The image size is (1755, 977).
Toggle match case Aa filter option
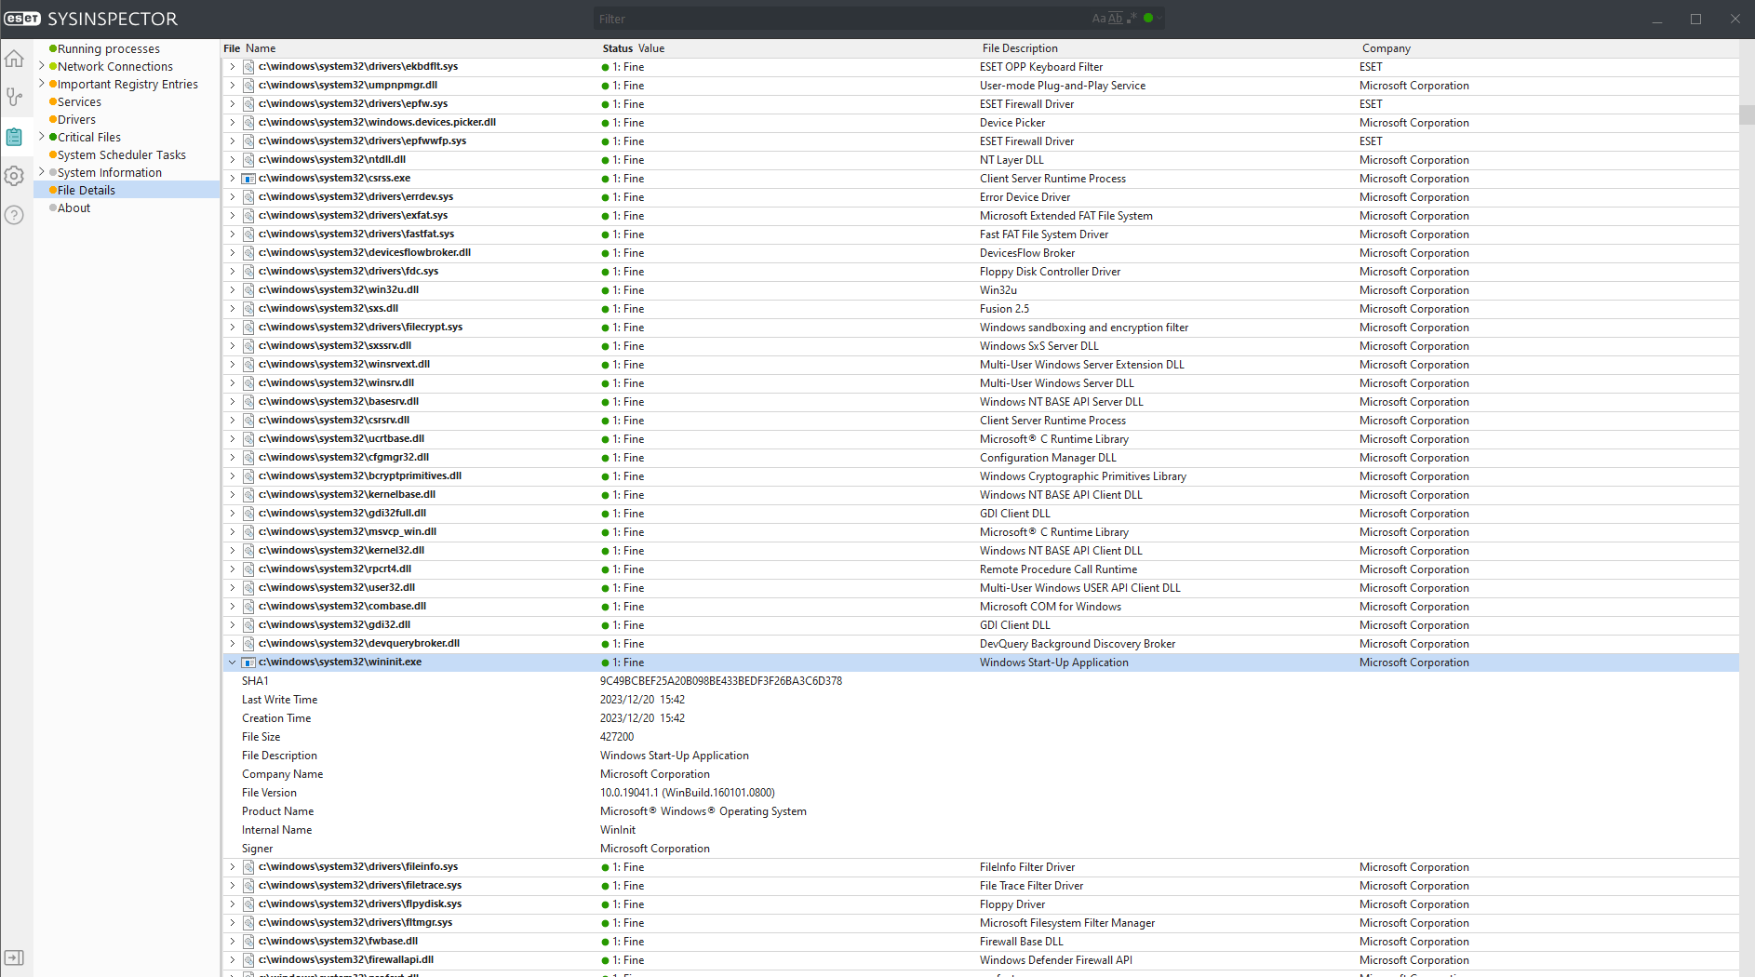click(1099, 19)
